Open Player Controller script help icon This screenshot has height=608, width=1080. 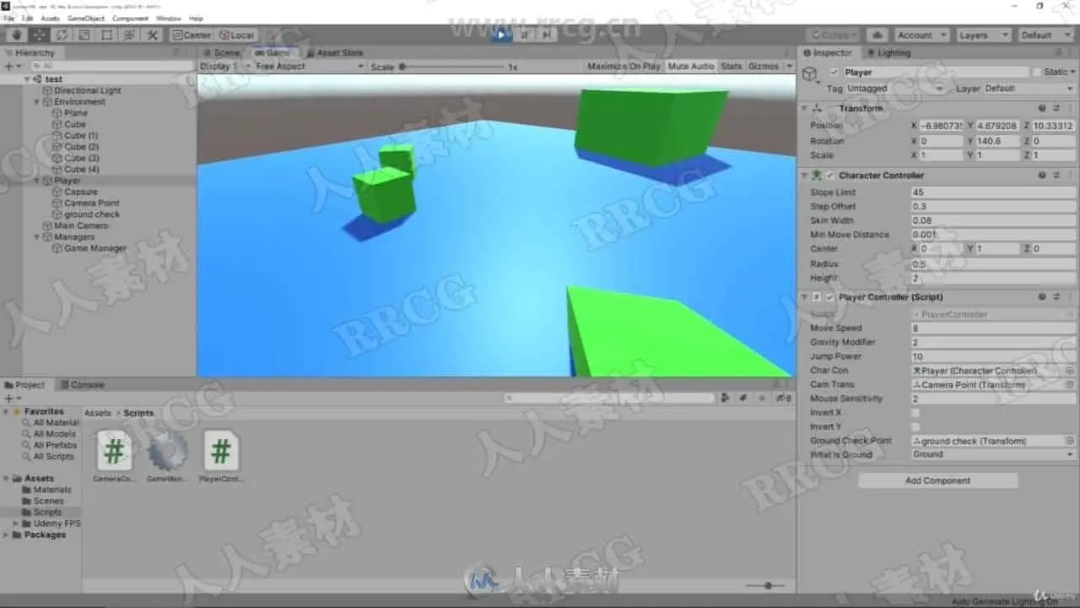(x=1043, y=297)
